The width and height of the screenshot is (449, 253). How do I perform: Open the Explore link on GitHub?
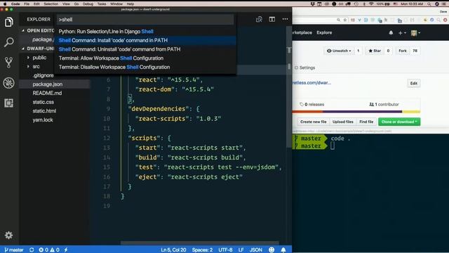(324, 33)
